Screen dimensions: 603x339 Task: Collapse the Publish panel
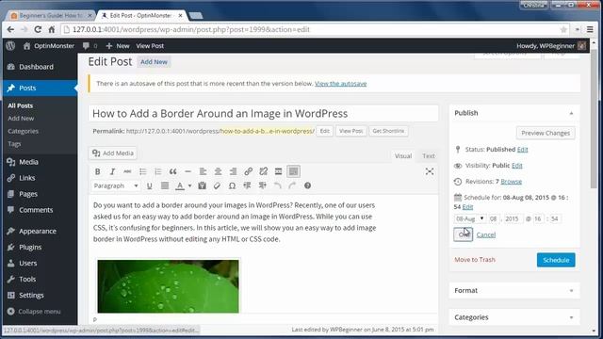pos(571,113)
